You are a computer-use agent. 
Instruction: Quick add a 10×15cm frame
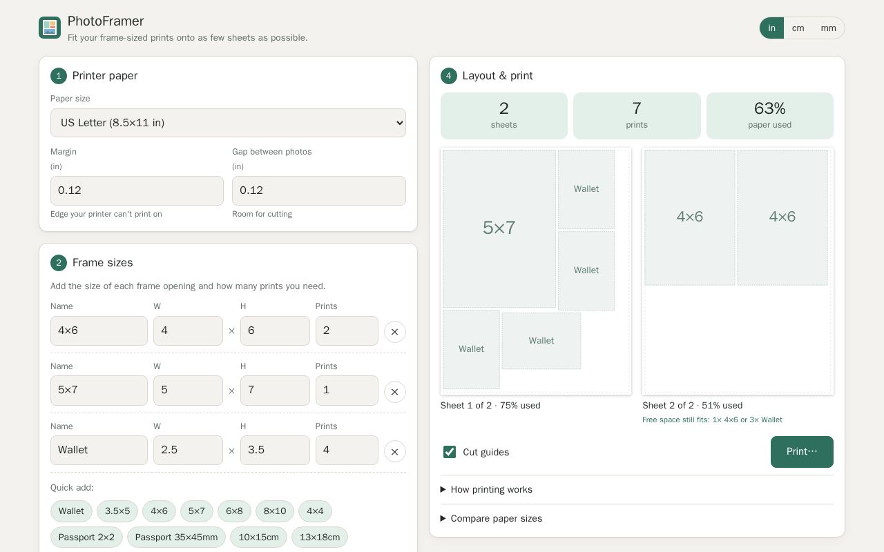[x=258, y=538]
